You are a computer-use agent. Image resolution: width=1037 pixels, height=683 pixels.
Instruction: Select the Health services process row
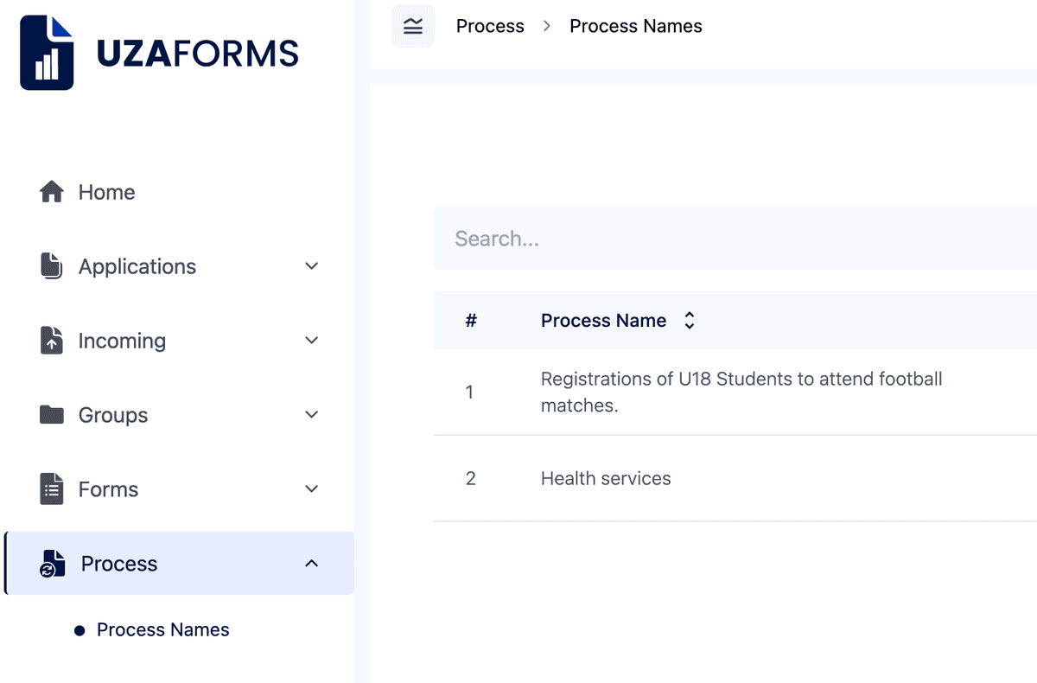605,478
